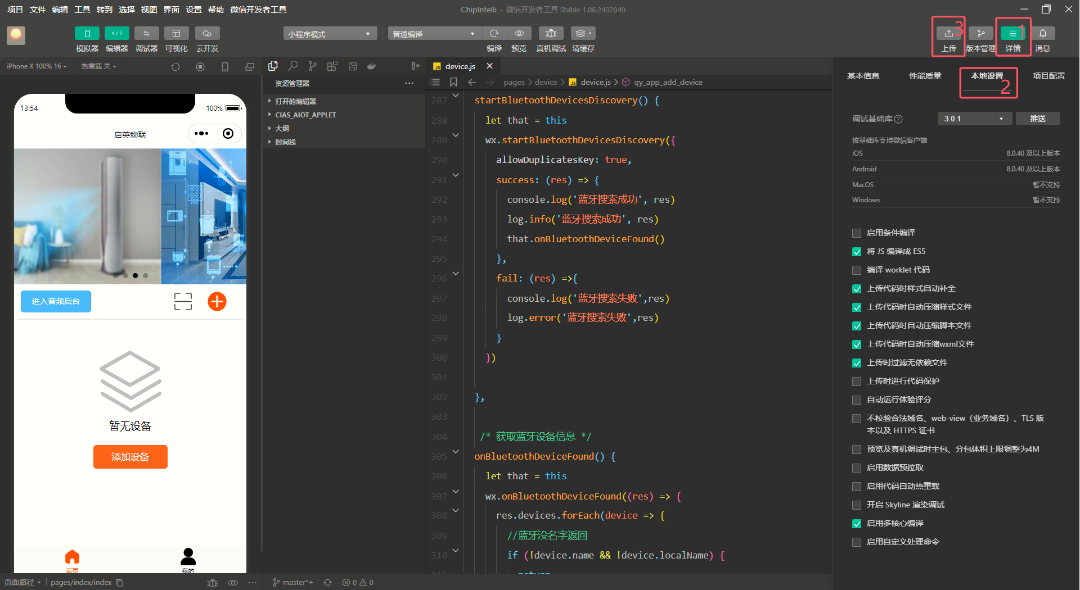Screen dimensions: 1080x590
Task: Click pages/index/index page path
Action: (81, 583)
